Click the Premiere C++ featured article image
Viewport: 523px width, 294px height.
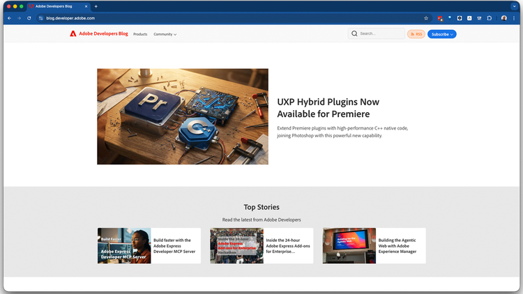[182, 116]
